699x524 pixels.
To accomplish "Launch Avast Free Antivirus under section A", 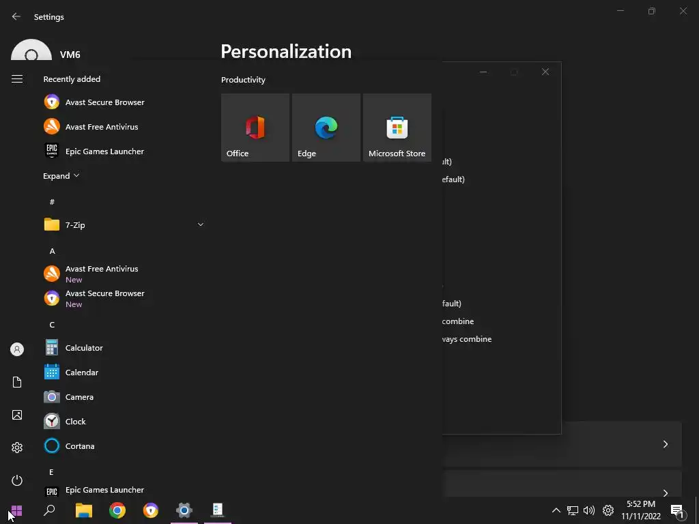I will (x=124, y=274).
